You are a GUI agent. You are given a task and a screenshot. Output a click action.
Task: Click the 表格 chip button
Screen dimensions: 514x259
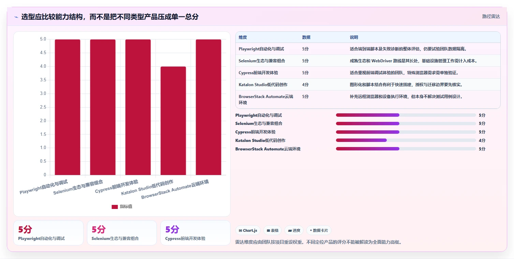click(x=273, y=230)
